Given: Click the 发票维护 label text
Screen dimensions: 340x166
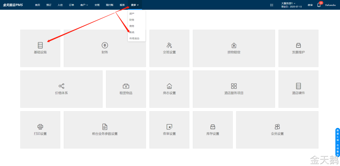Looking at the screenshot, I should point(298,52).
